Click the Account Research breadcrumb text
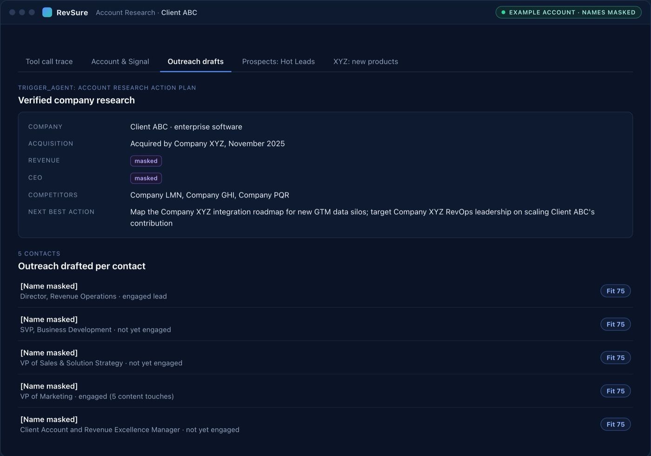 click(125, 13)
